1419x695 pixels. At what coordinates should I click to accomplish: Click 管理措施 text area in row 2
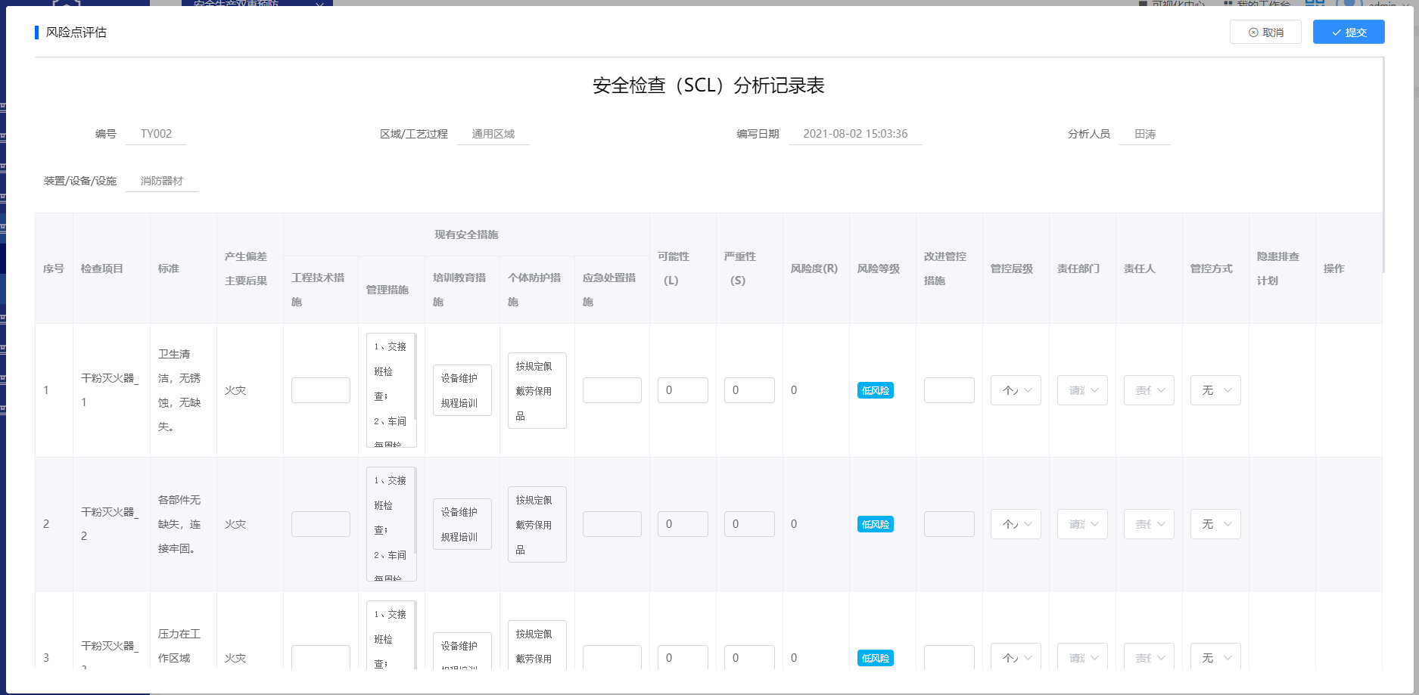click(x=391, y=524)
